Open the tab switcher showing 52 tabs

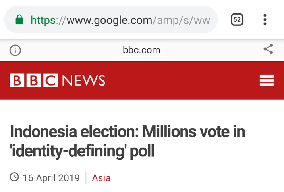(237, 19)
